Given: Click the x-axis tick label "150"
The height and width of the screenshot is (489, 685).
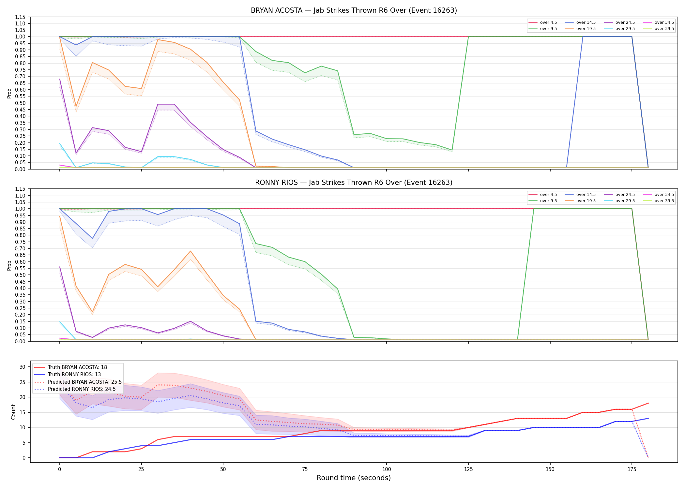Looking at the screenshot, I should click(550, 469).
